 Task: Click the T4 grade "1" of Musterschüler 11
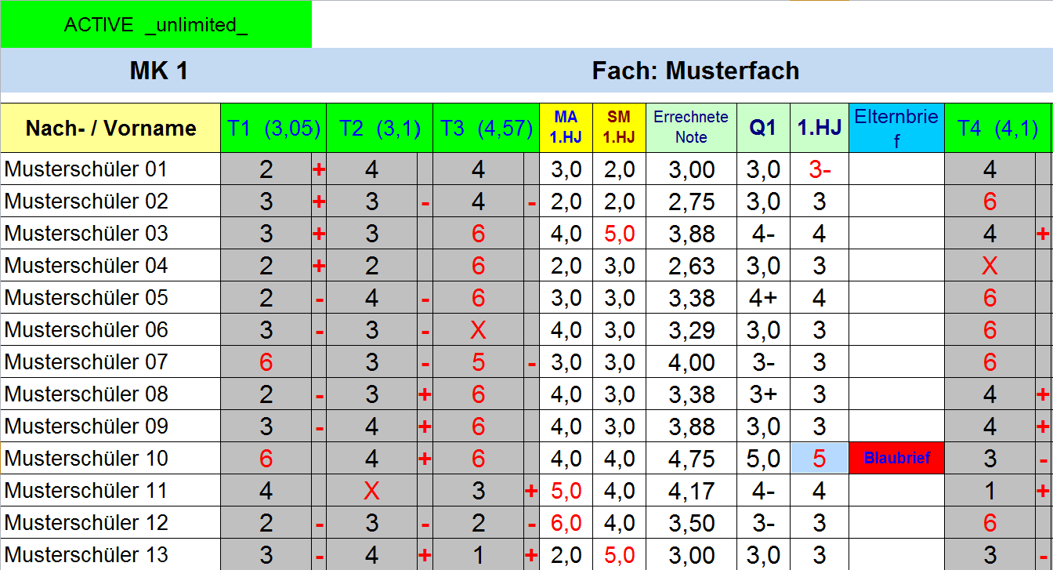coord(990,491)
